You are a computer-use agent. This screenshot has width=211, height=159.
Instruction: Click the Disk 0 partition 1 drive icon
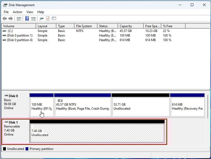tap(4, 35)
